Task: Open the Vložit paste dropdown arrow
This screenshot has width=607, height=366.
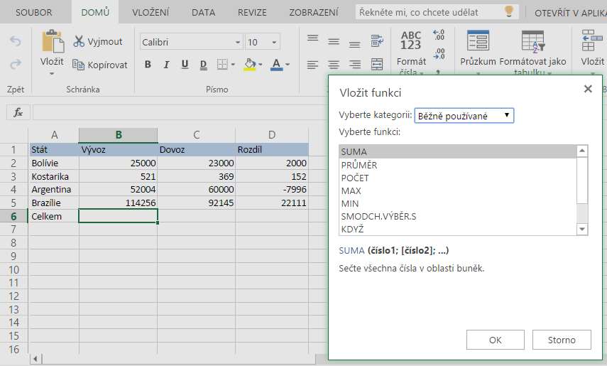Action: point(52,74)
